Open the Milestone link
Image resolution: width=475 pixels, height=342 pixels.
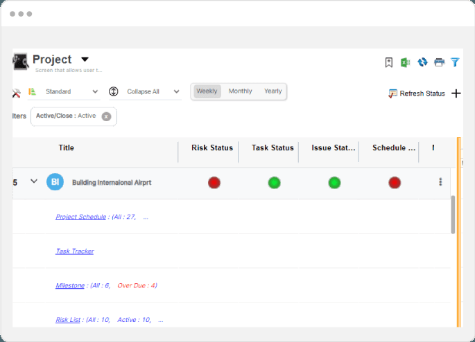click(70, 285)
